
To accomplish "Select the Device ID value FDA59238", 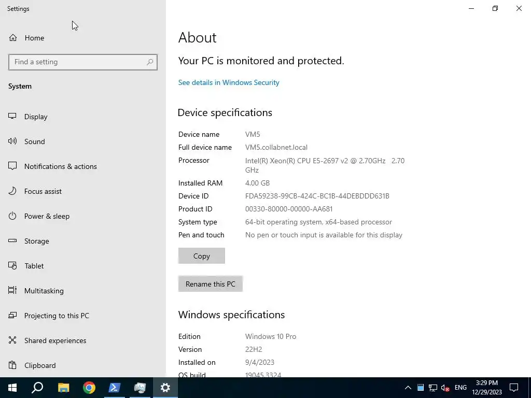I will 317,196.
